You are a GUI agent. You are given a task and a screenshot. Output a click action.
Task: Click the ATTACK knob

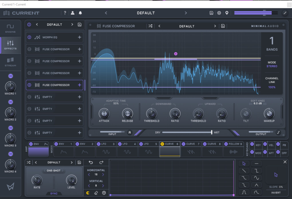pyautogui.click(x=104, y=113)
